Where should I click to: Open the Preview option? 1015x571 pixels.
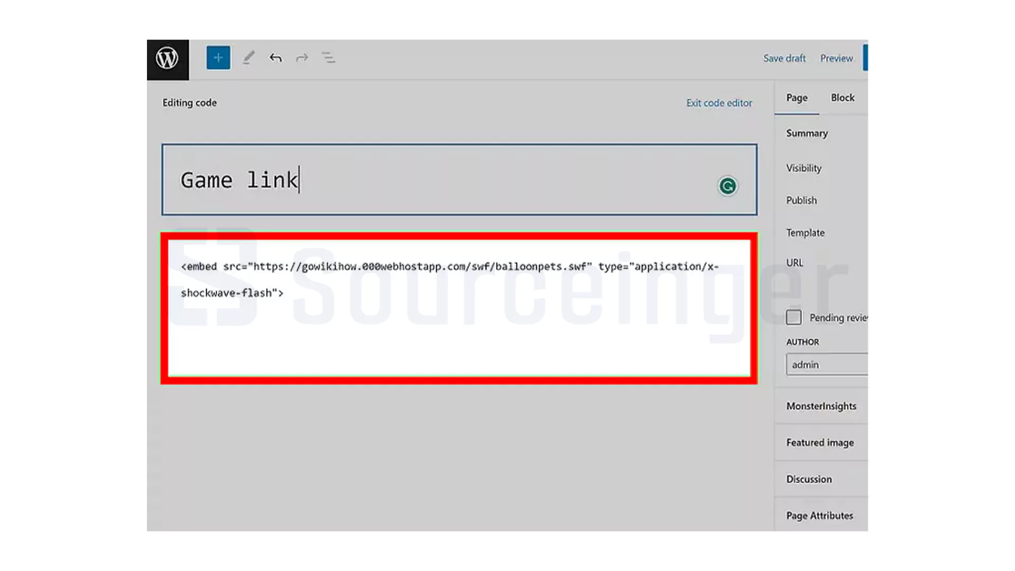click(836, 58)
